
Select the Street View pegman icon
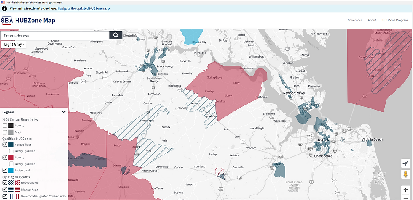[405, 174]
